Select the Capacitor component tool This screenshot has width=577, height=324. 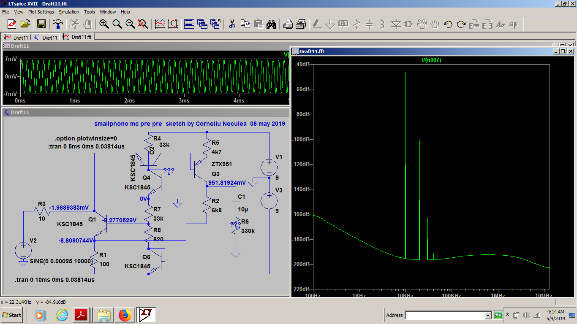(x=370, y=24)
